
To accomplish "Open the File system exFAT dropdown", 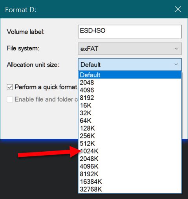I will [130, 48].
